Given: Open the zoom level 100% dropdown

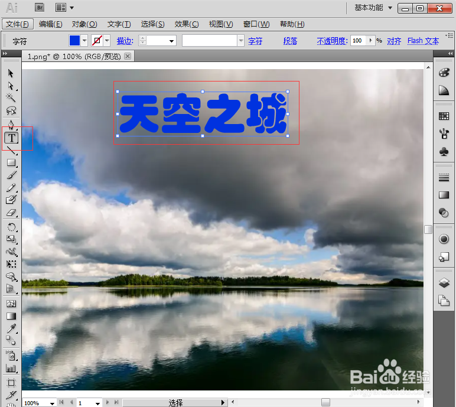Looking at the screenshot, I should click(52, 403).
